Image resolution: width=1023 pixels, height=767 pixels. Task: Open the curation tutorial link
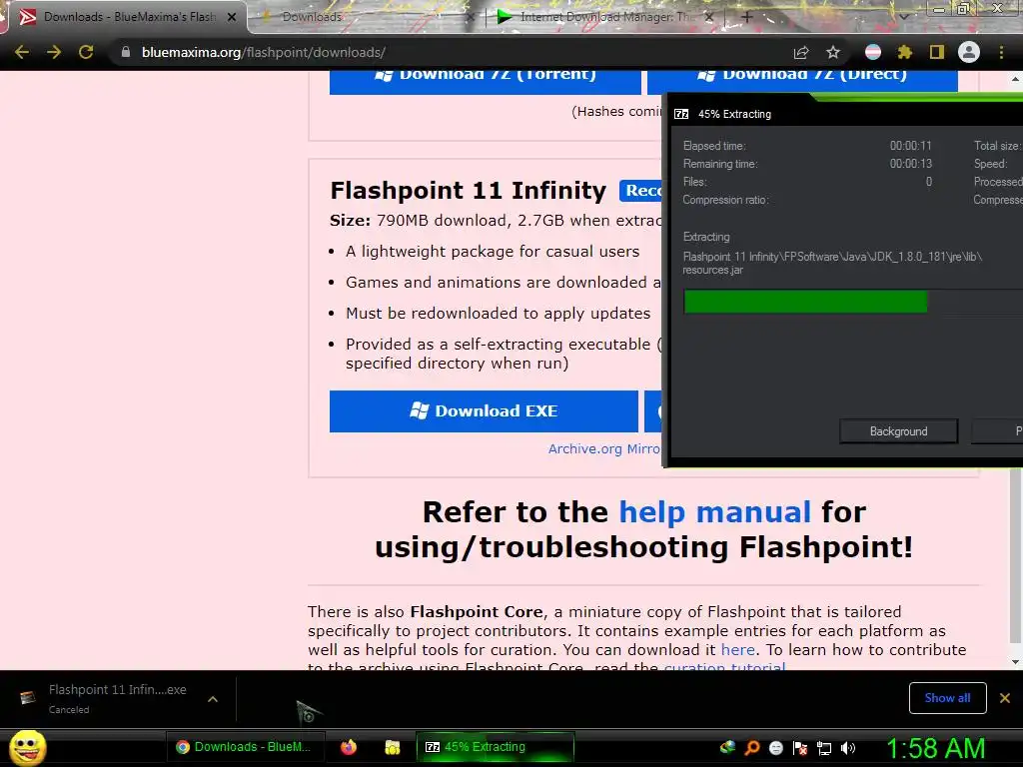pyautogui.click(x=725, y=666)
